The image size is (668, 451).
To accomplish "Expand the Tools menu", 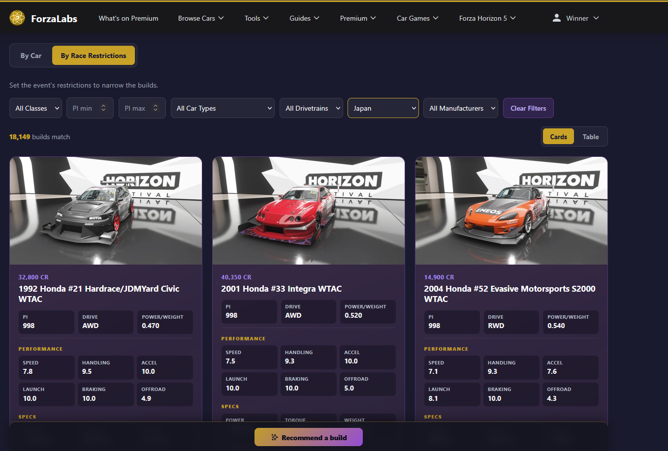I will [x=256, y=18].
